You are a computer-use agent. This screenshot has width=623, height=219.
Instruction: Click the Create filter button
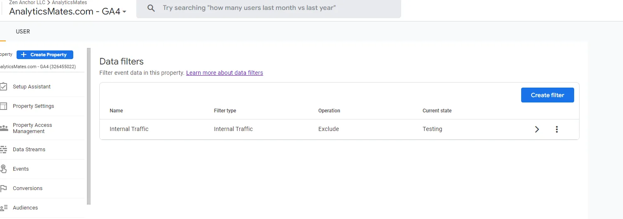(547, 95)
